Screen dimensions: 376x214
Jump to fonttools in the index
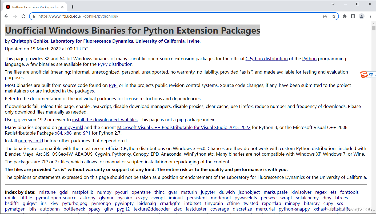(x=349, y=192)
